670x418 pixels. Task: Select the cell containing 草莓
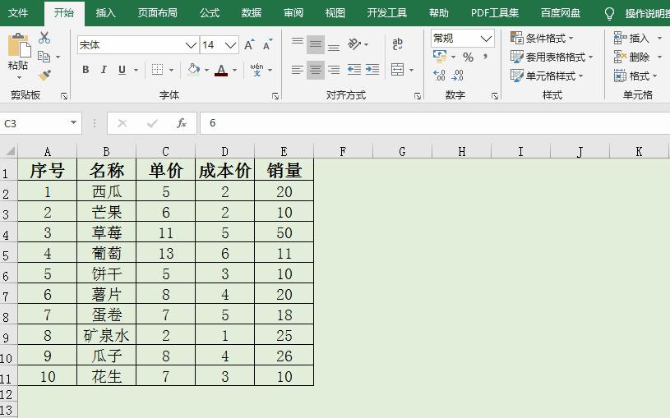point(106,232)
